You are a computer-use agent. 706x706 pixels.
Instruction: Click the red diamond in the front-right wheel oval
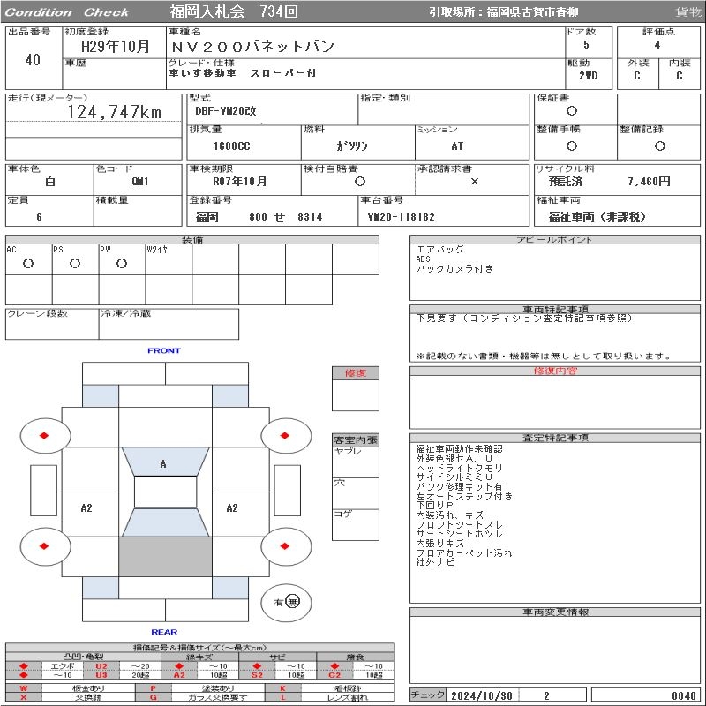pyautogui.click(x=284, y=435)
